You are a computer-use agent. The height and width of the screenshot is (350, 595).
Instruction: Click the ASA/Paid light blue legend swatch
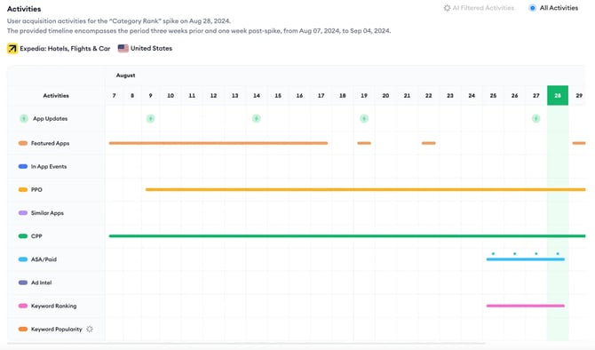click(23, 259)
